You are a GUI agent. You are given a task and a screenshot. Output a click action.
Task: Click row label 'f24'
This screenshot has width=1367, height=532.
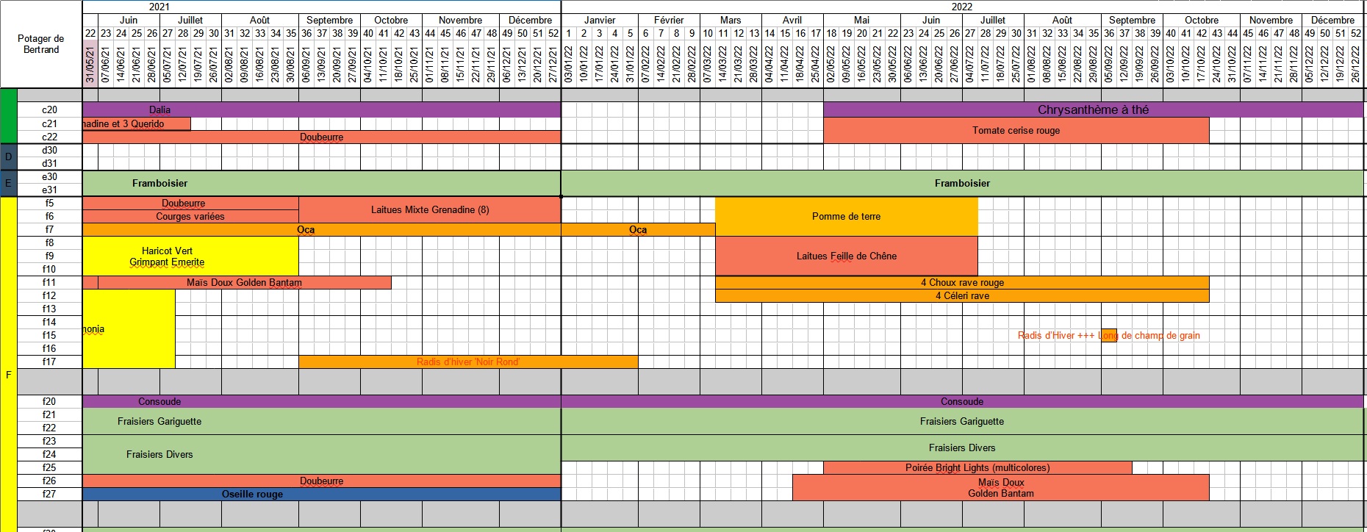pyautogui.click(x=49, y=455)
